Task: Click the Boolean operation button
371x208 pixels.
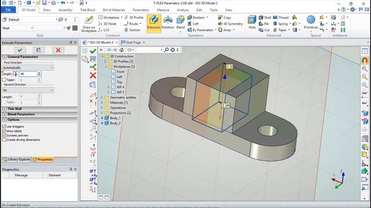Action: [198, 17]
